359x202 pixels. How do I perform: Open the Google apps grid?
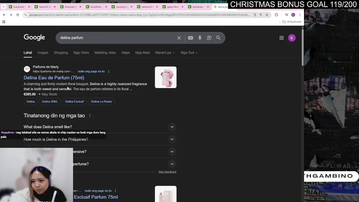tap(282, 38)
